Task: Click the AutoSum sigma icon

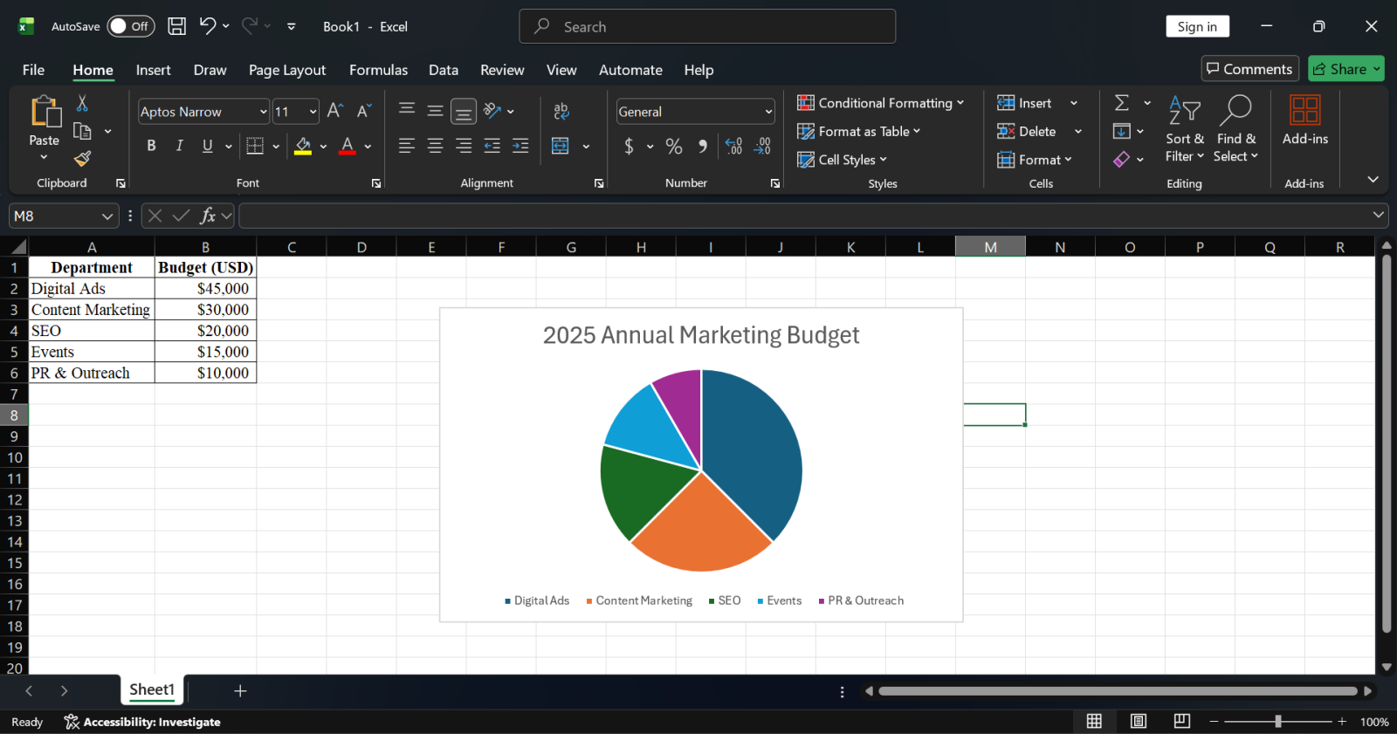Action: click(1122, 103)
